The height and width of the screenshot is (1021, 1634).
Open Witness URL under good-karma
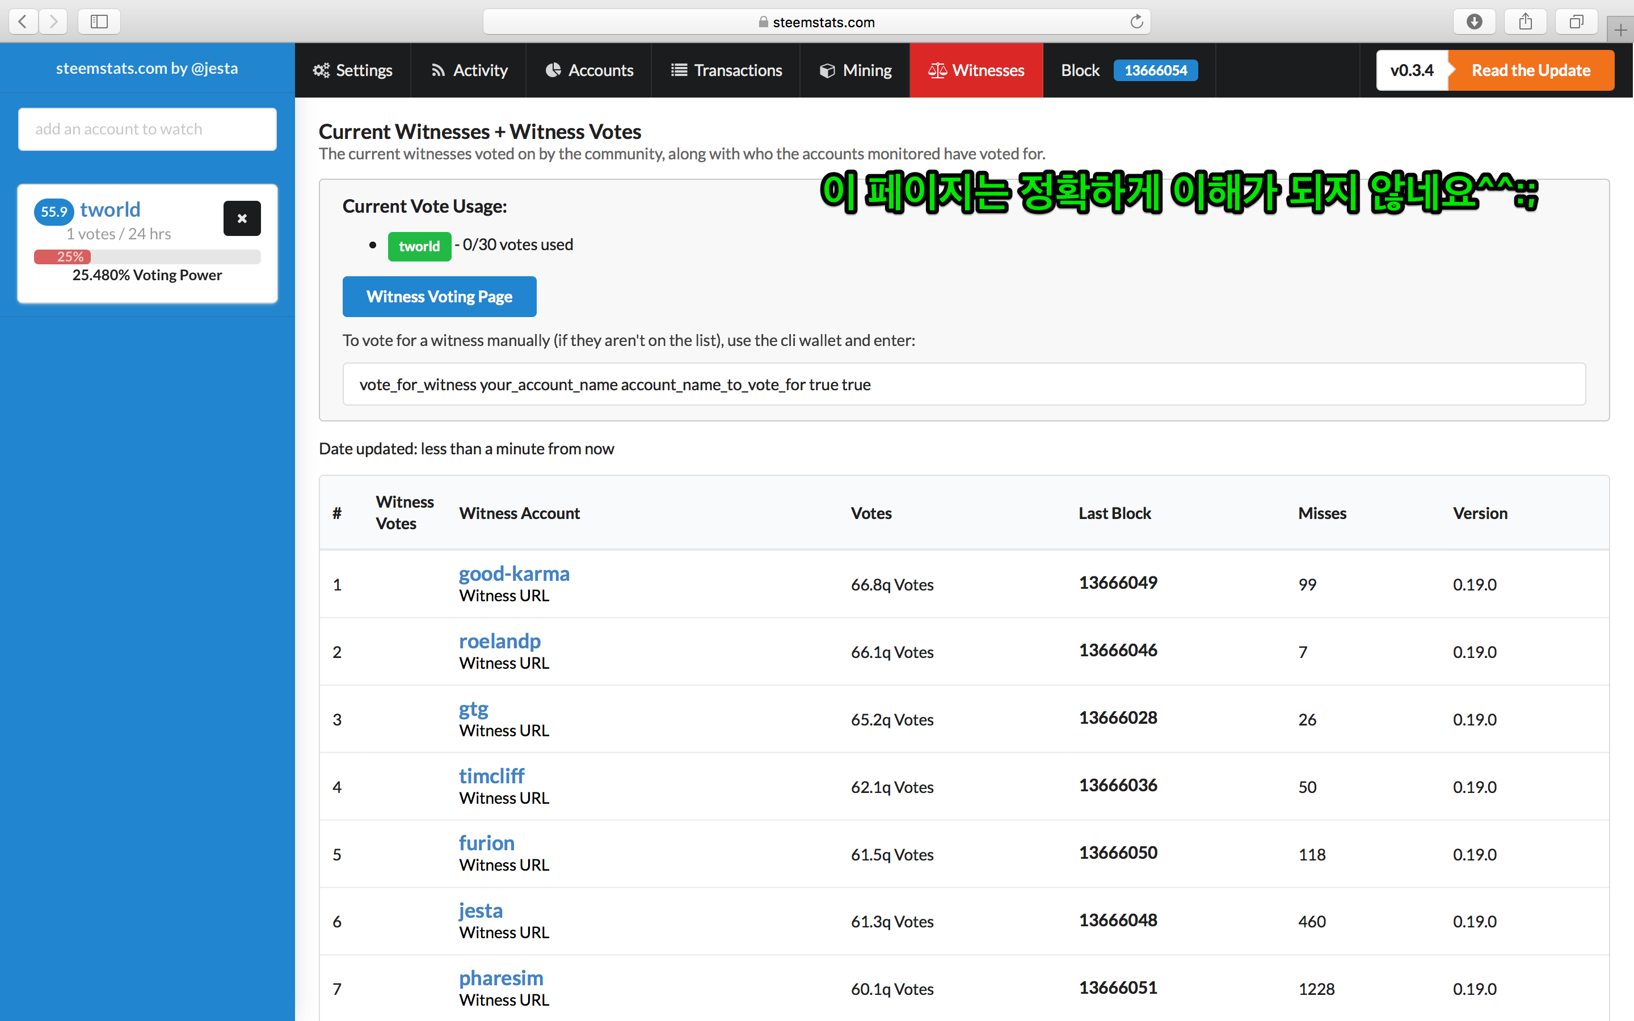pyautogui.click(x=504, y=596)
